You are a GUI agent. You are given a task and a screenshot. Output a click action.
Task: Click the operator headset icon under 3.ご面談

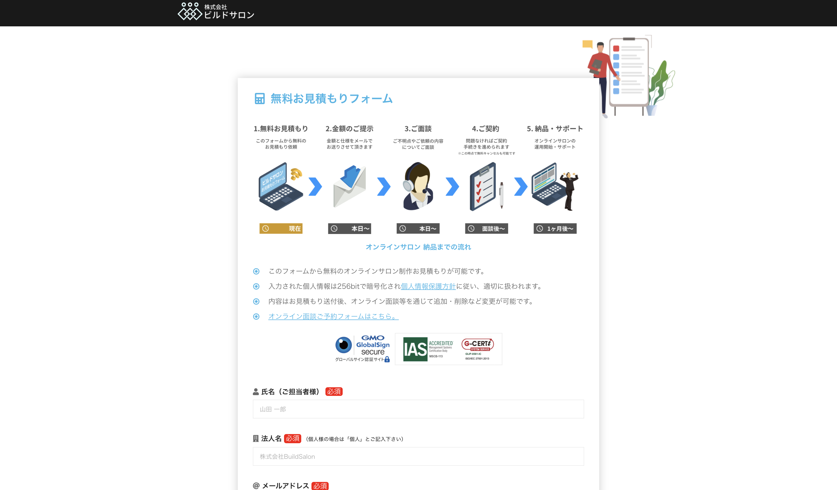pyautogui.click(x=418, y=187)
